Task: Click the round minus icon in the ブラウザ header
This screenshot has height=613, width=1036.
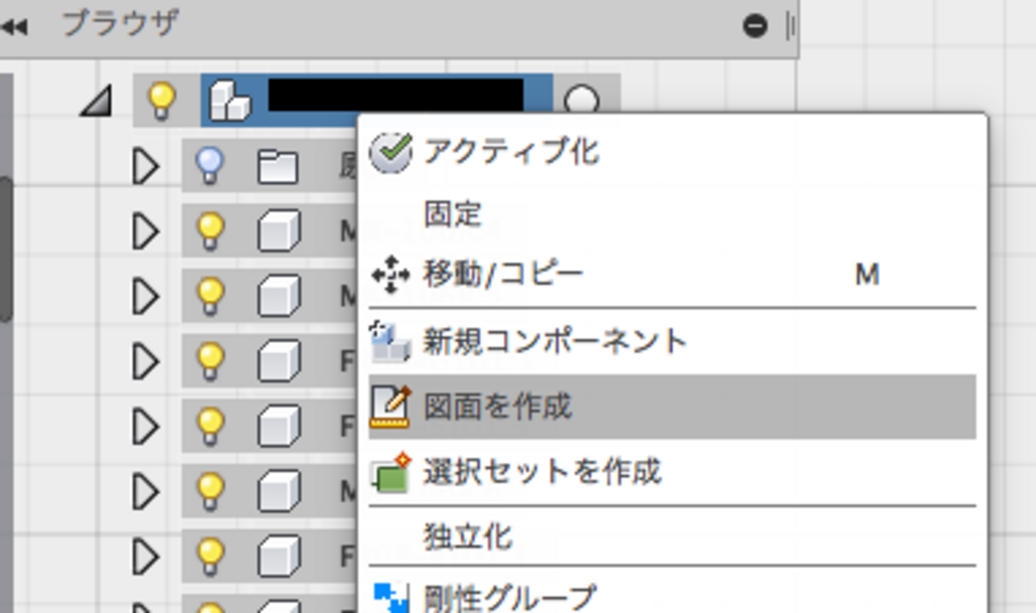Action: (755, 26)
